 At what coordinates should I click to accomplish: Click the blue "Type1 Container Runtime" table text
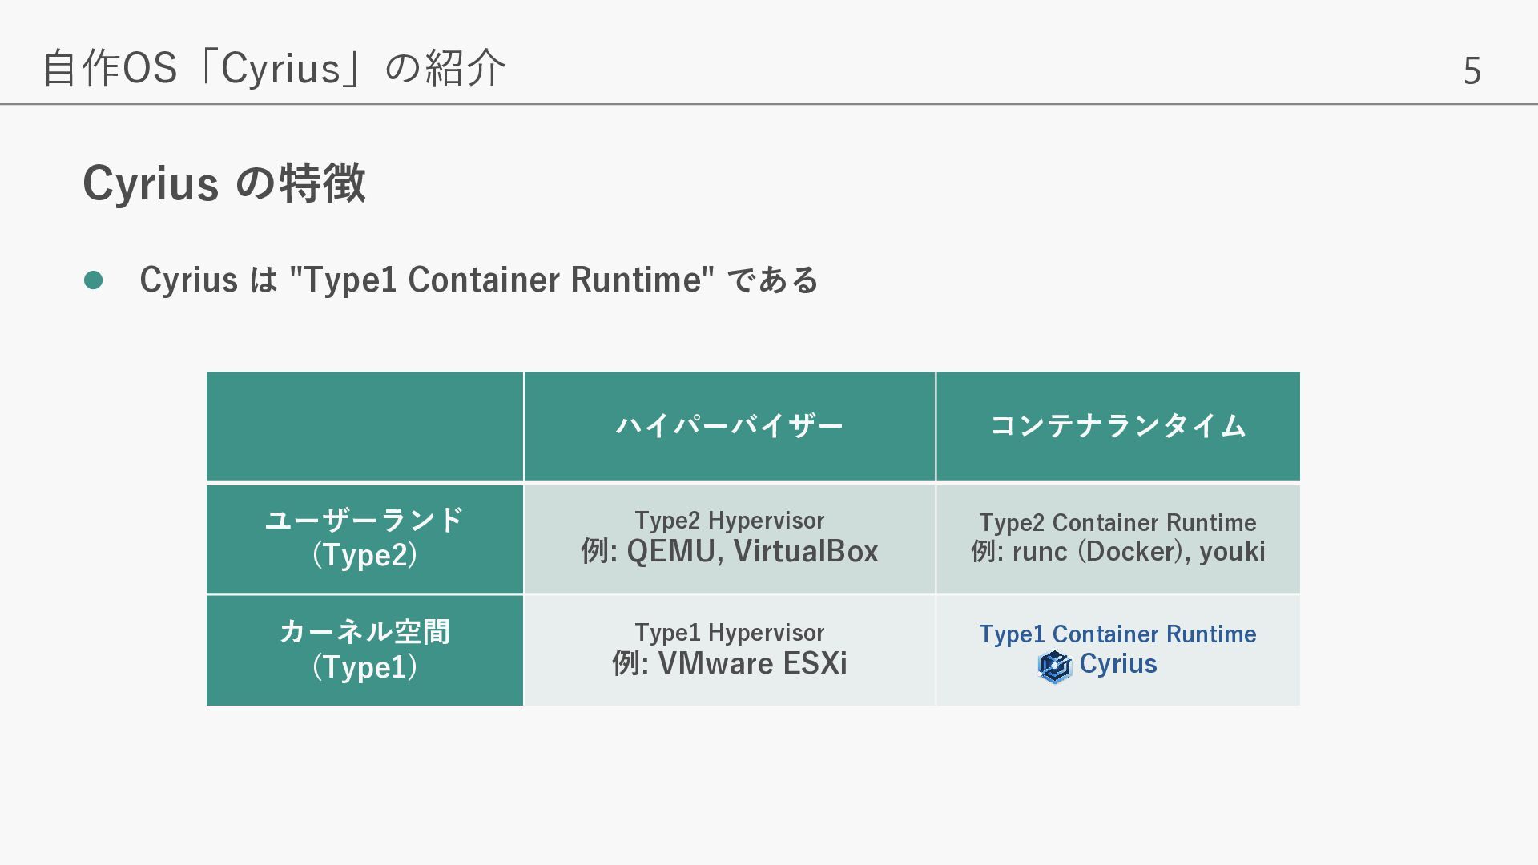[x=1117, y=634]
